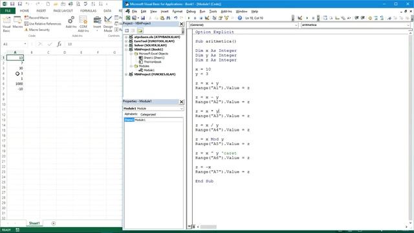The width and height of the screenshot is (414, 233).
Task: Click cell A6 containing 1000
Action: click(x=15, y=83)
